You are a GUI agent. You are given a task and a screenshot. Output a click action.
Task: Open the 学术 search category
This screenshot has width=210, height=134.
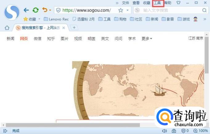[x=132, y=39]
